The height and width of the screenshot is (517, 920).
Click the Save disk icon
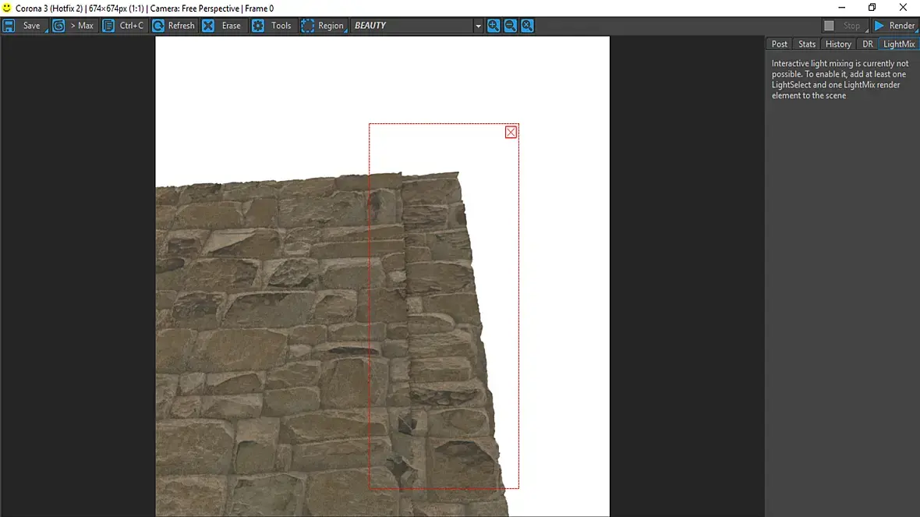[9, 26]
